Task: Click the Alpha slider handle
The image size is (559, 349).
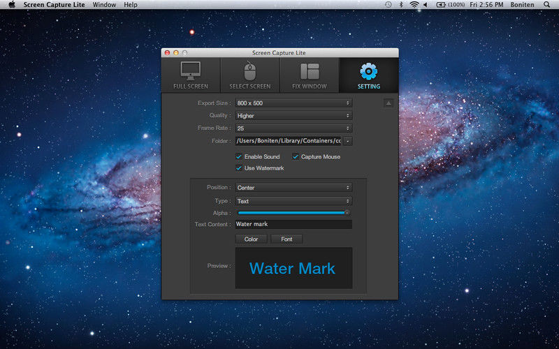Action: (347, 213)
